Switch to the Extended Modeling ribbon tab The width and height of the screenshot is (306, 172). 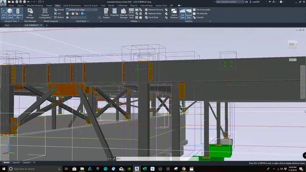[35, 6]
